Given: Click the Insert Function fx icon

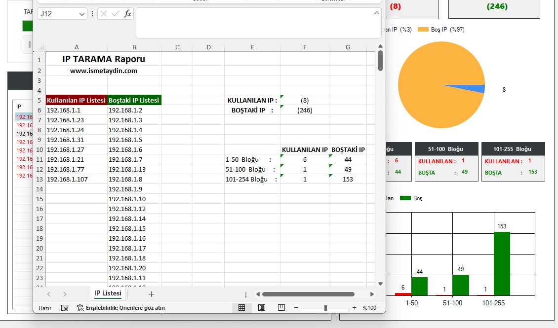Looking at the screenshot, I should point(127,14).
